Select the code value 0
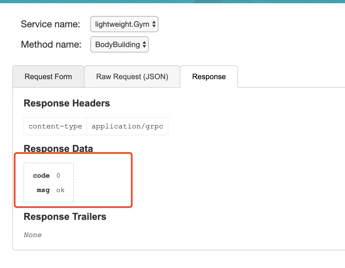The height and width of the screenshot is (268, 345). tap(58, 176)
